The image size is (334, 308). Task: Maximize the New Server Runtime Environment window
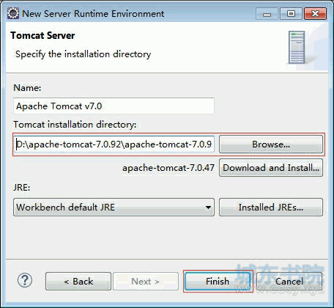pos(291,14)
